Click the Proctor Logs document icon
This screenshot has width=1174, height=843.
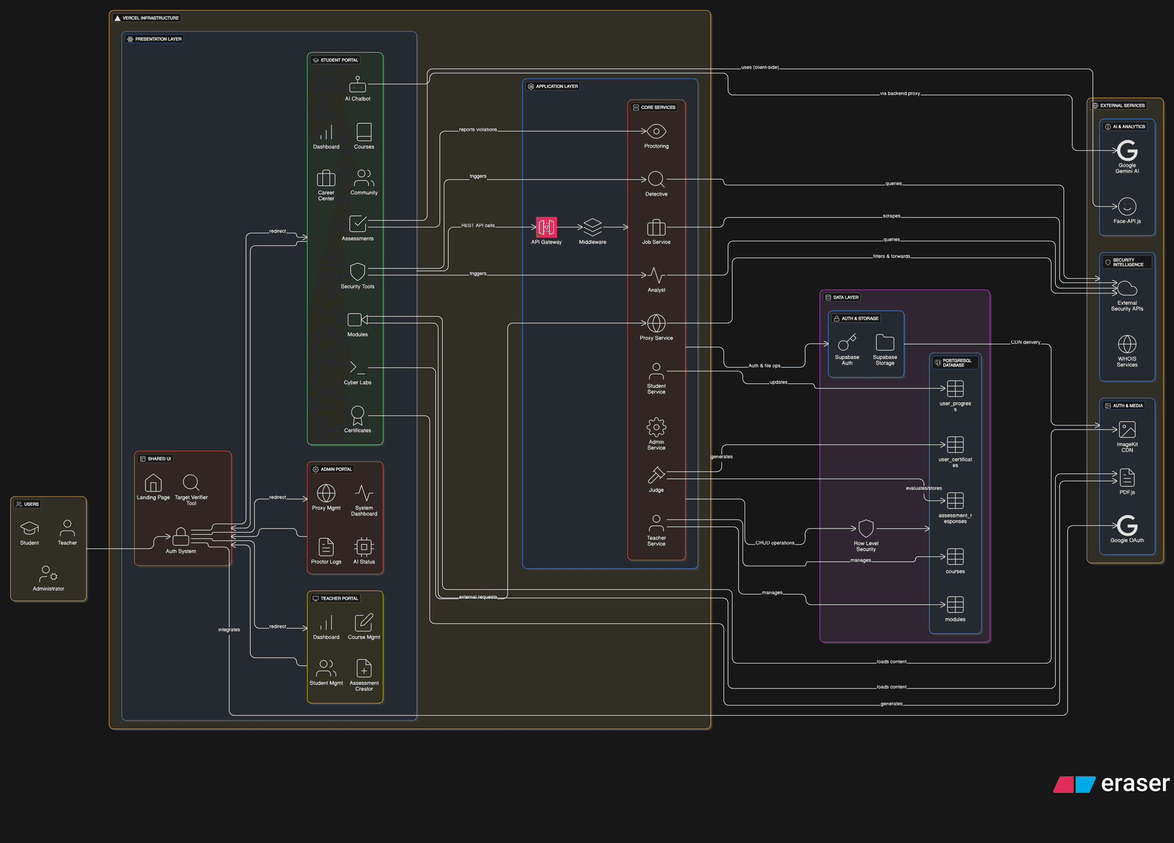pyautogui.click(x=327, y=547)
